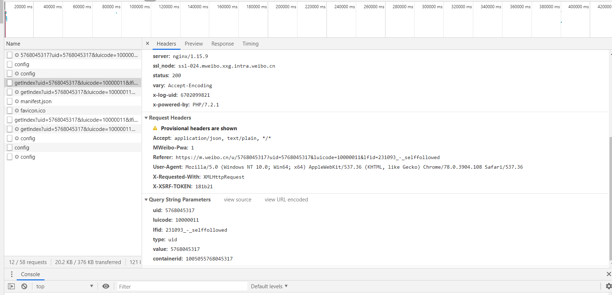Image resolution: width=612 pixels, height=295 pixels.
Task: Close the request details pane
Action: 147,43
